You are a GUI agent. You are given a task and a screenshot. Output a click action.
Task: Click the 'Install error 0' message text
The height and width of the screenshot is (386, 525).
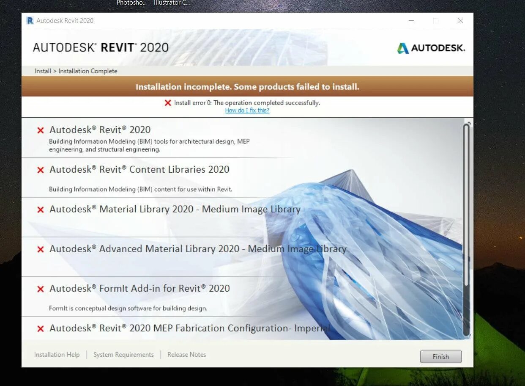(247, 103)
